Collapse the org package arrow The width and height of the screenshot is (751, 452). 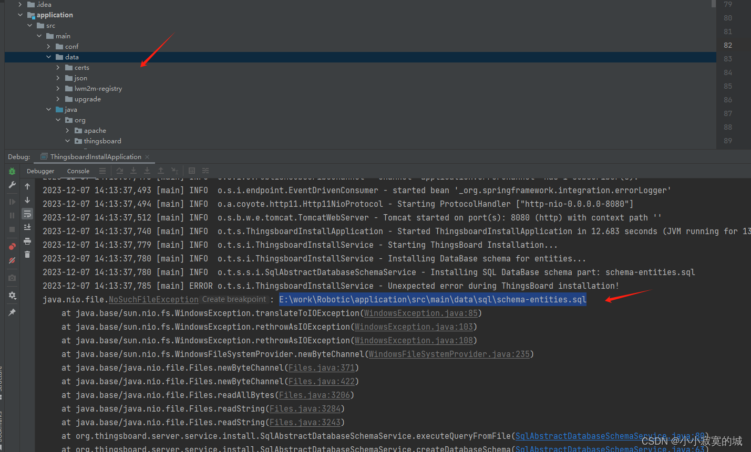(58, 120)
